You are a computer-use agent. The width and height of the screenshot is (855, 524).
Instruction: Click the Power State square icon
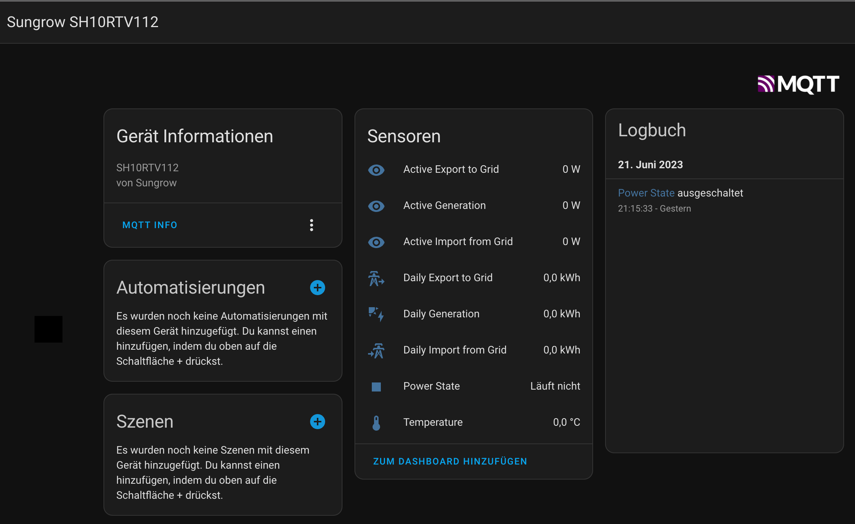point(376,387)
